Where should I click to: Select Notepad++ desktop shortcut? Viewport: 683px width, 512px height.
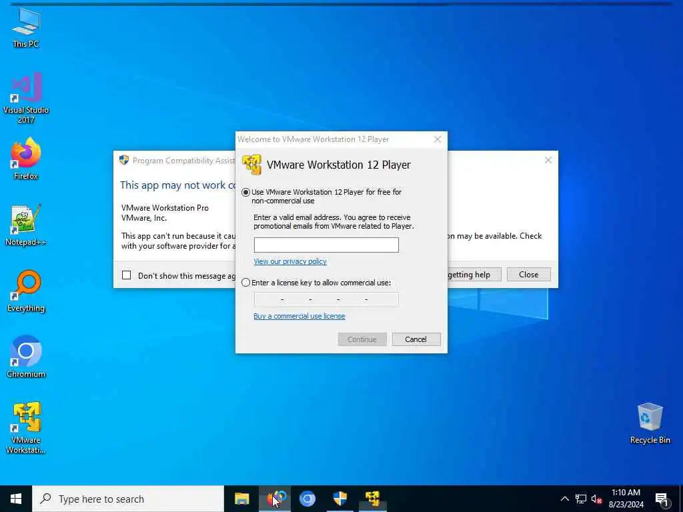(x=26, y=225)
